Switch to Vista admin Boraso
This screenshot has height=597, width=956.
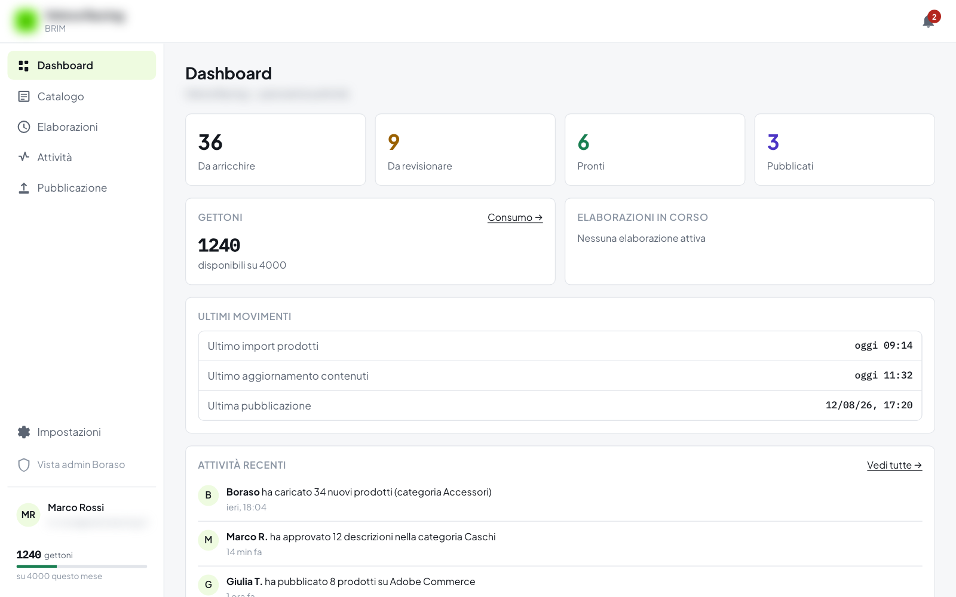pos(82,464)
